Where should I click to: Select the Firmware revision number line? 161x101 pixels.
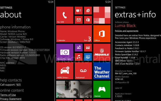pyautogui.click(x=25, y=50)
